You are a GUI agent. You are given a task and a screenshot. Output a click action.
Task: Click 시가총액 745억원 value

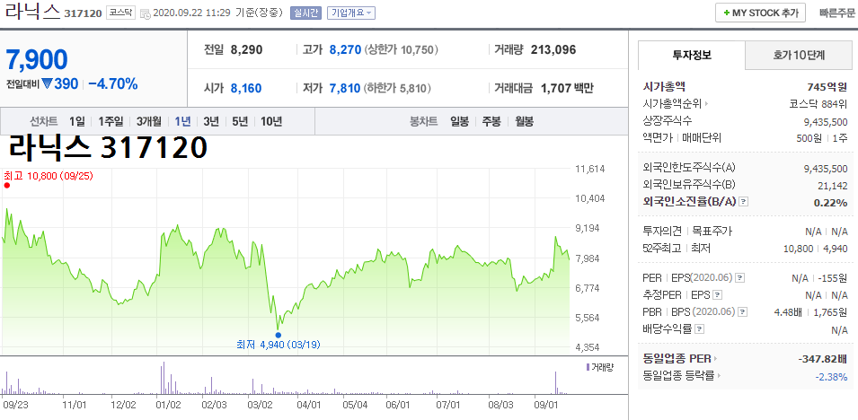[x=827, y=86]
